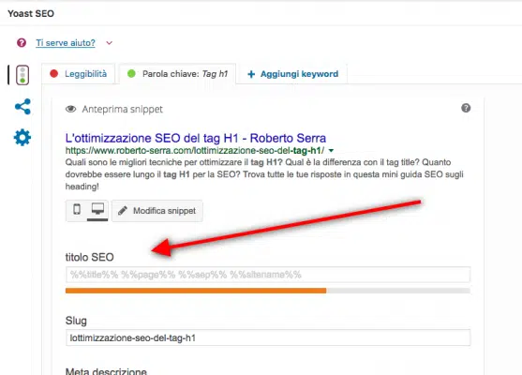This screenshot has width=522, height=375.
Task: Open the 'Ti serve aiuto?' help link
Action: pos(66,43)
